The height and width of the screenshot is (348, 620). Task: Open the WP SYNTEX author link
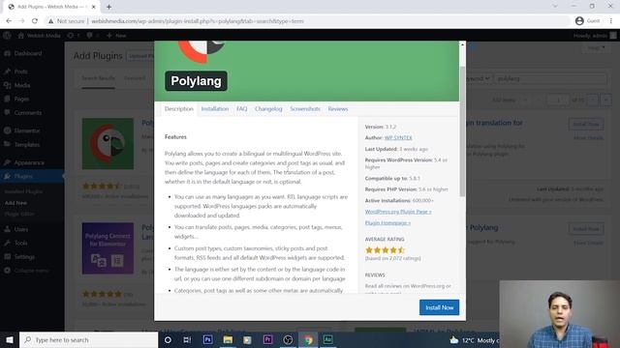(x=398, y=137)
